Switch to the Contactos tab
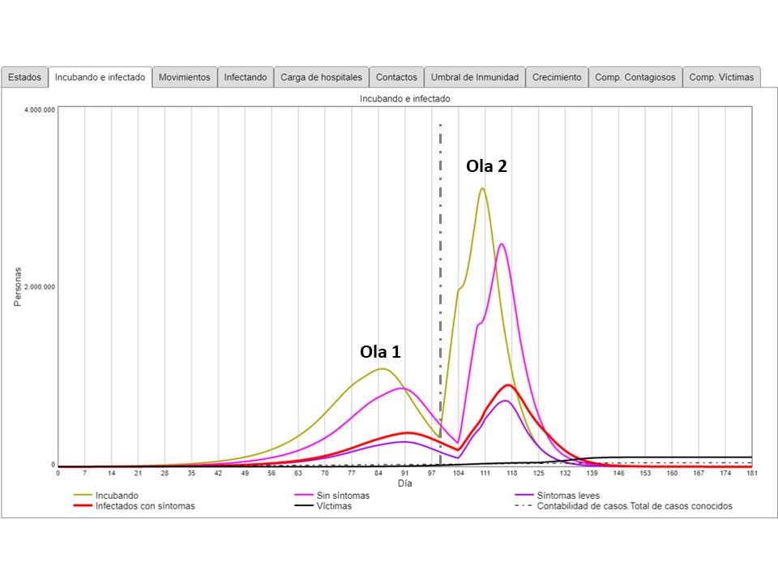This screenshot has width=778, height=584. pyautogui.click(x=396, y=77)
